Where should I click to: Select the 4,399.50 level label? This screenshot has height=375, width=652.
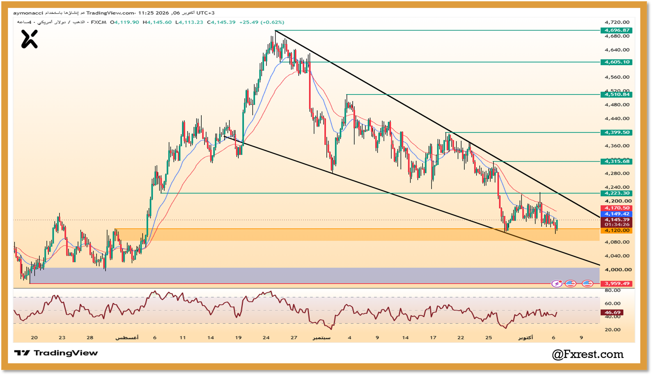(617, 132)
